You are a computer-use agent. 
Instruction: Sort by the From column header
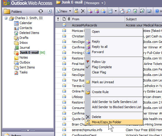point(98,19)
